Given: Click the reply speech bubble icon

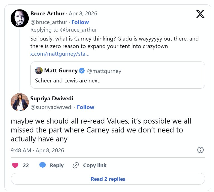Looking at the screenshot, I should [x=42, y=165].
